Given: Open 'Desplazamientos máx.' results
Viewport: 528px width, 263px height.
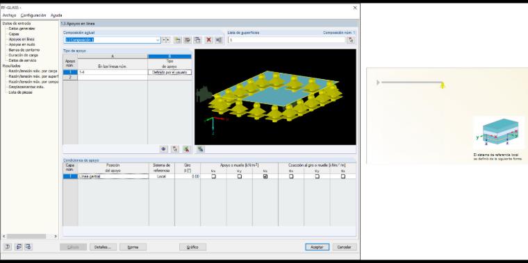Looking at the screenshot, I should [x=26, y=87].
